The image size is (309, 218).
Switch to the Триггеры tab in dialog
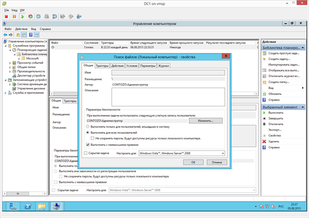point(102,66)
